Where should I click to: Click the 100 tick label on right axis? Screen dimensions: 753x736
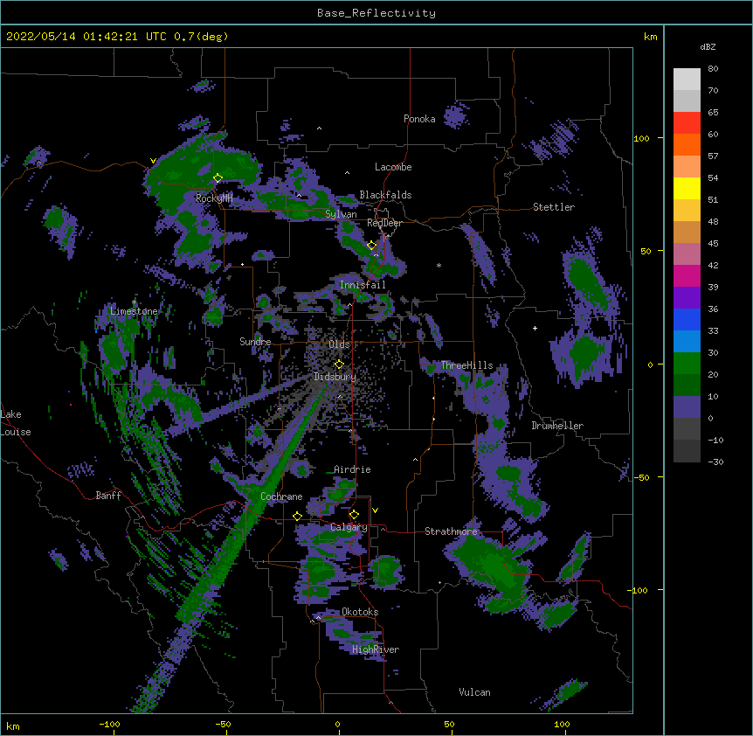click(641, 138)
